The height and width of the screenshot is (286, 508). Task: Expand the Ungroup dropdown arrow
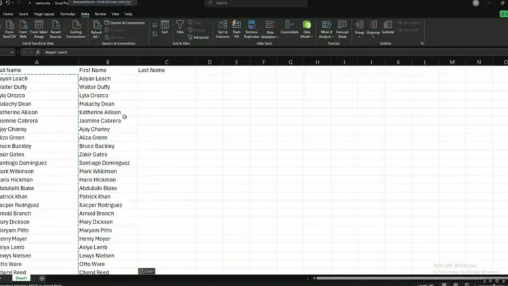coord(373,37)
